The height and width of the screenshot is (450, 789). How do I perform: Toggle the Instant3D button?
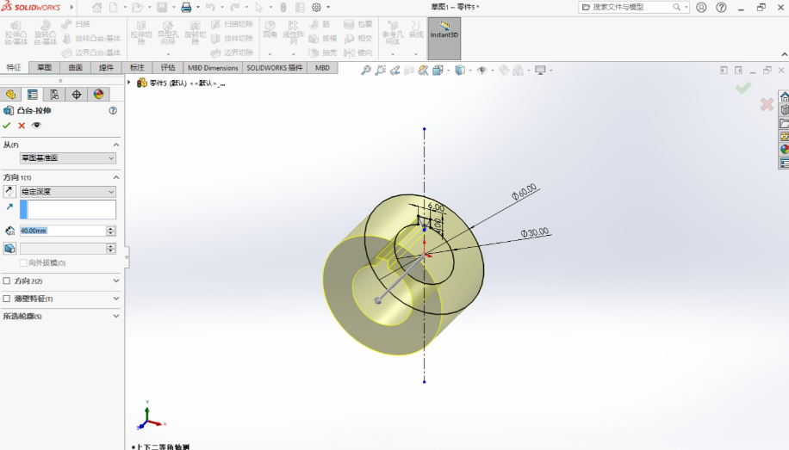pyautogui.click(x=444, y=38)
